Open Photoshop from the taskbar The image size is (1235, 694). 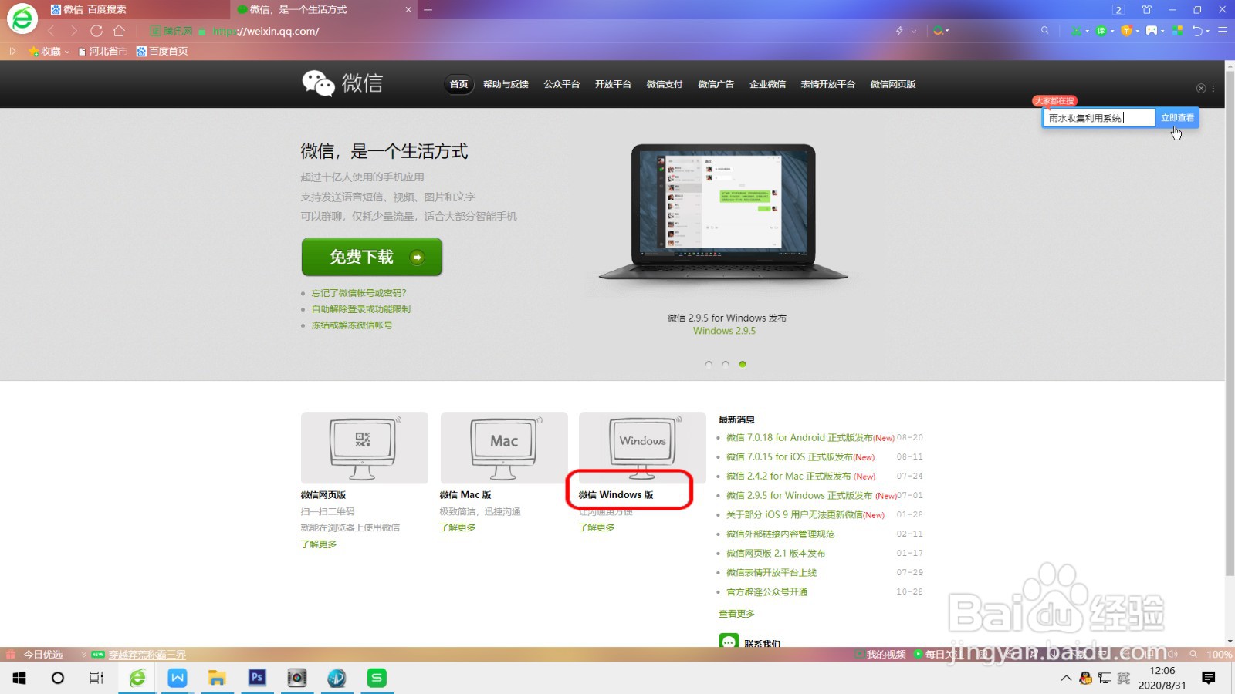(257, 678)
